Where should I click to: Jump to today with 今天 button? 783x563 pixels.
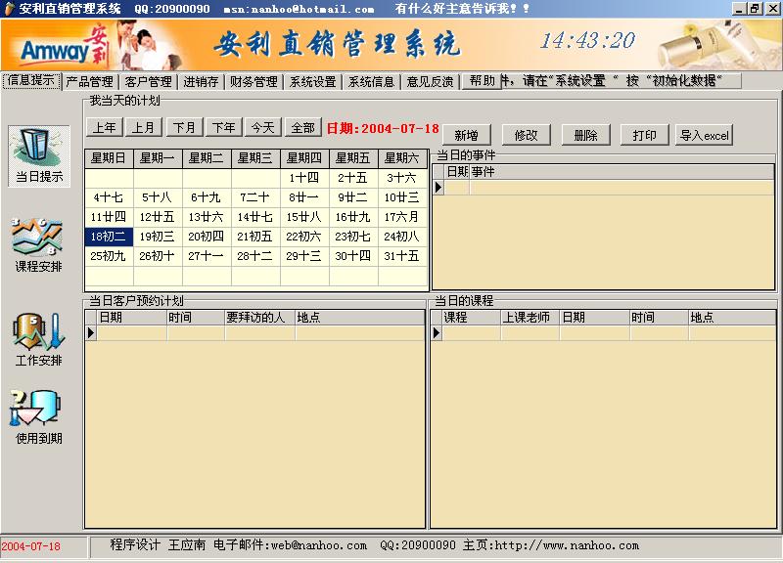point(263,128)
